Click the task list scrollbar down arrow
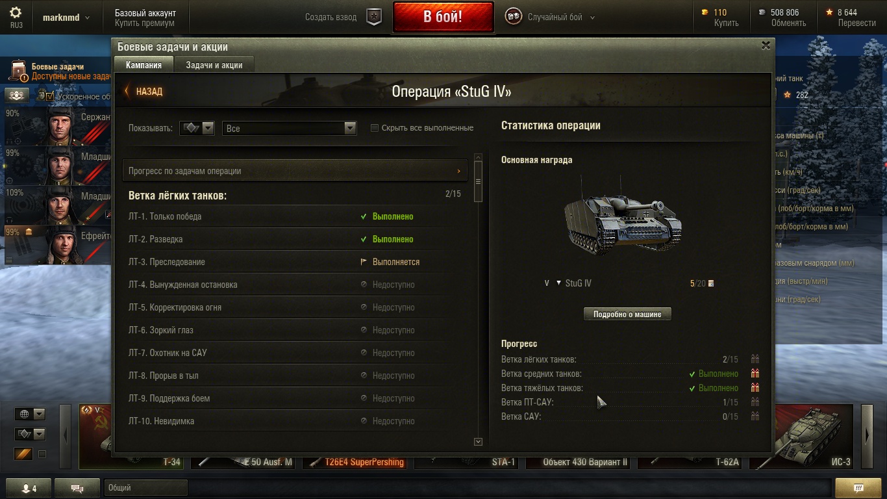887x499 pixels. click(x=479, y=442)
